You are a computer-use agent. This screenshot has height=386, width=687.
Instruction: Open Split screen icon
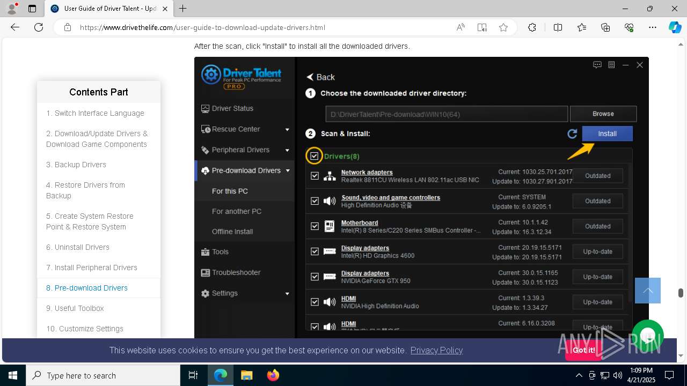point(558,27)
